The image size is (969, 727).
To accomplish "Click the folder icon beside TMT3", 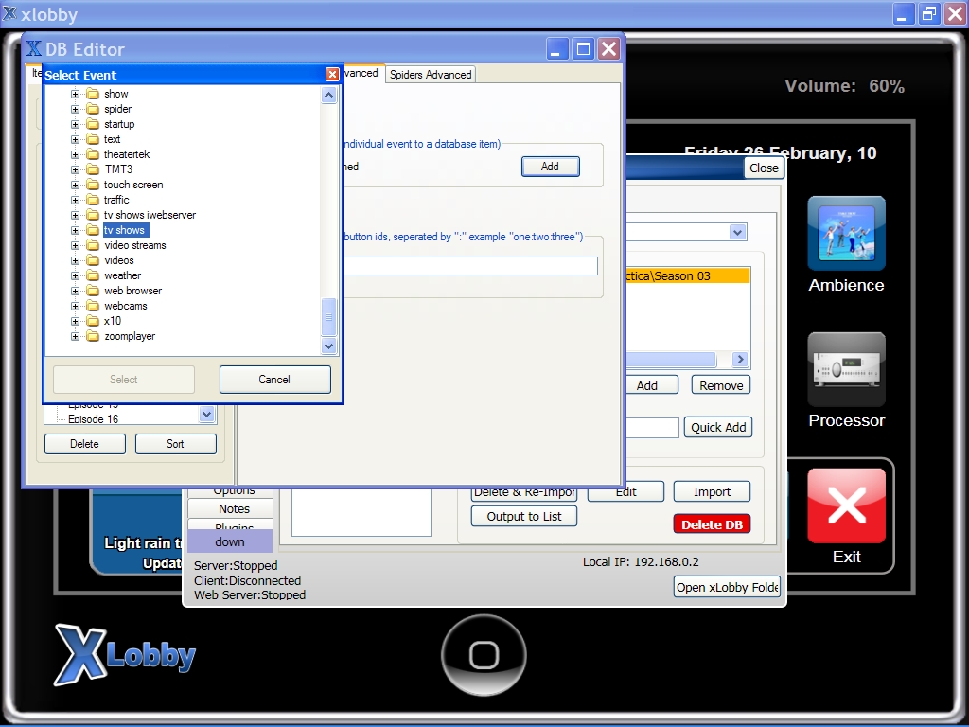I will click(93, 169).
